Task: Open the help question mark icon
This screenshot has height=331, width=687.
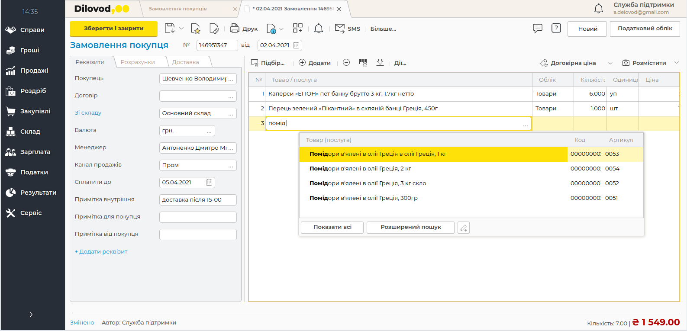Action: 556,29
